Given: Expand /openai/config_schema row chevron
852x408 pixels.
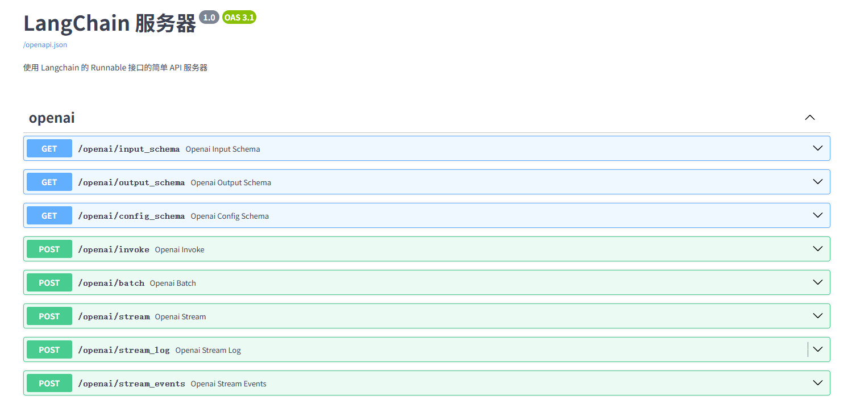Looking at the screenshot, I should click(x=818, y=215).
